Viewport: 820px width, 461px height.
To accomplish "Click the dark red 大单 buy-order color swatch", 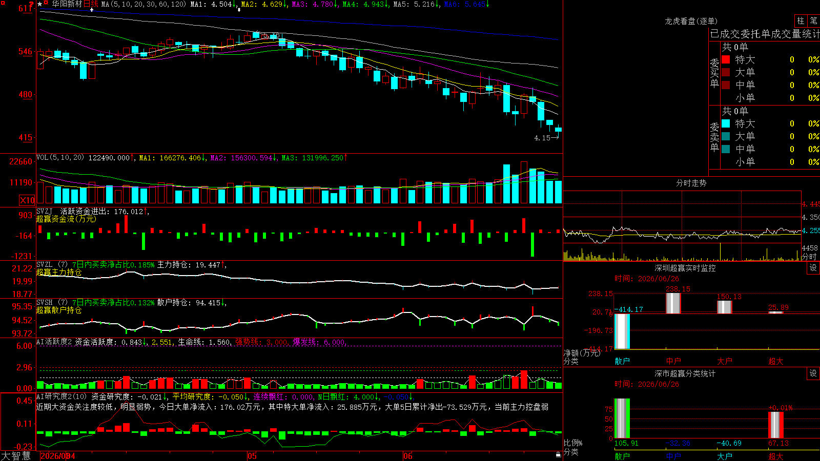I will pos(726,72).
